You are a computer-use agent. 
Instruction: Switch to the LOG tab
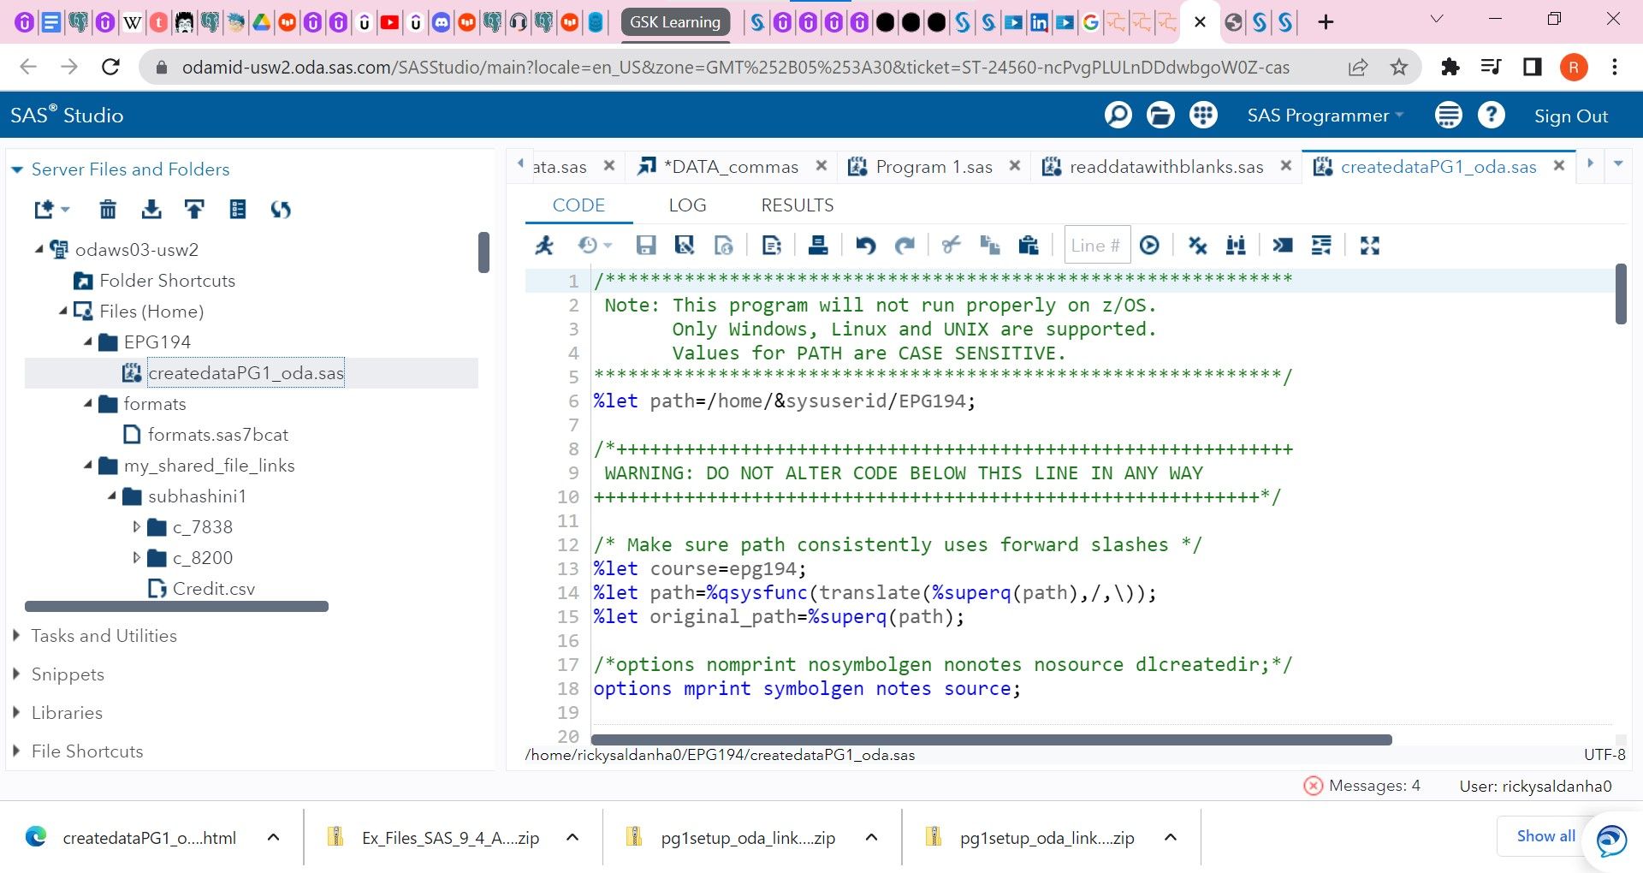687,205
